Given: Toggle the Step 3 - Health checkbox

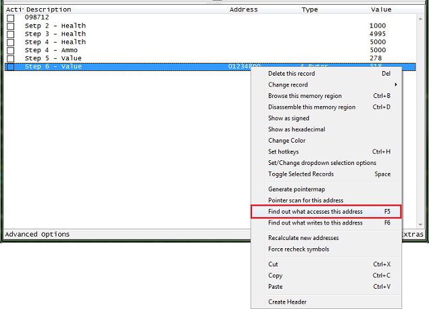Looking at the screenshot, I should point(10,34).
